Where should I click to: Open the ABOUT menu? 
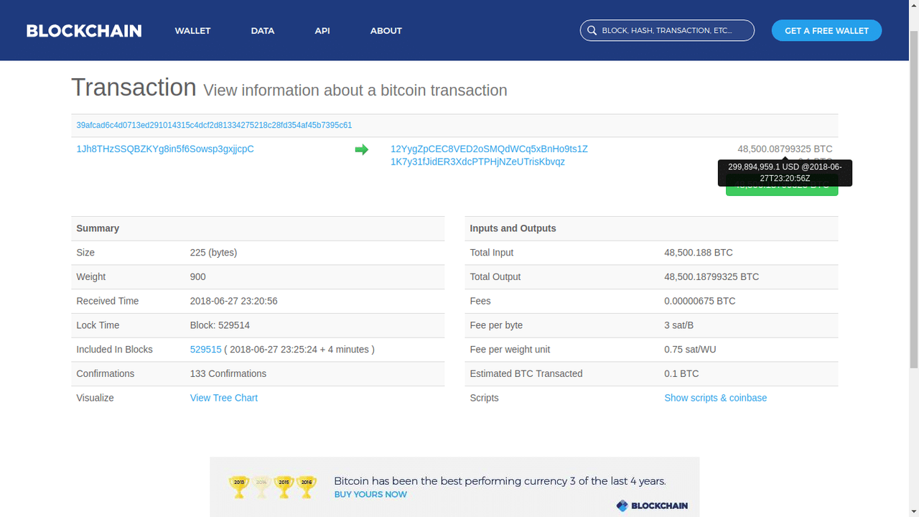click(x=386, y=31)
